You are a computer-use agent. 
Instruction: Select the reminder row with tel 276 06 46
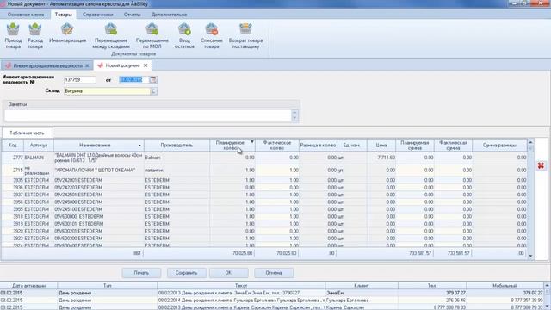point(272,301)
